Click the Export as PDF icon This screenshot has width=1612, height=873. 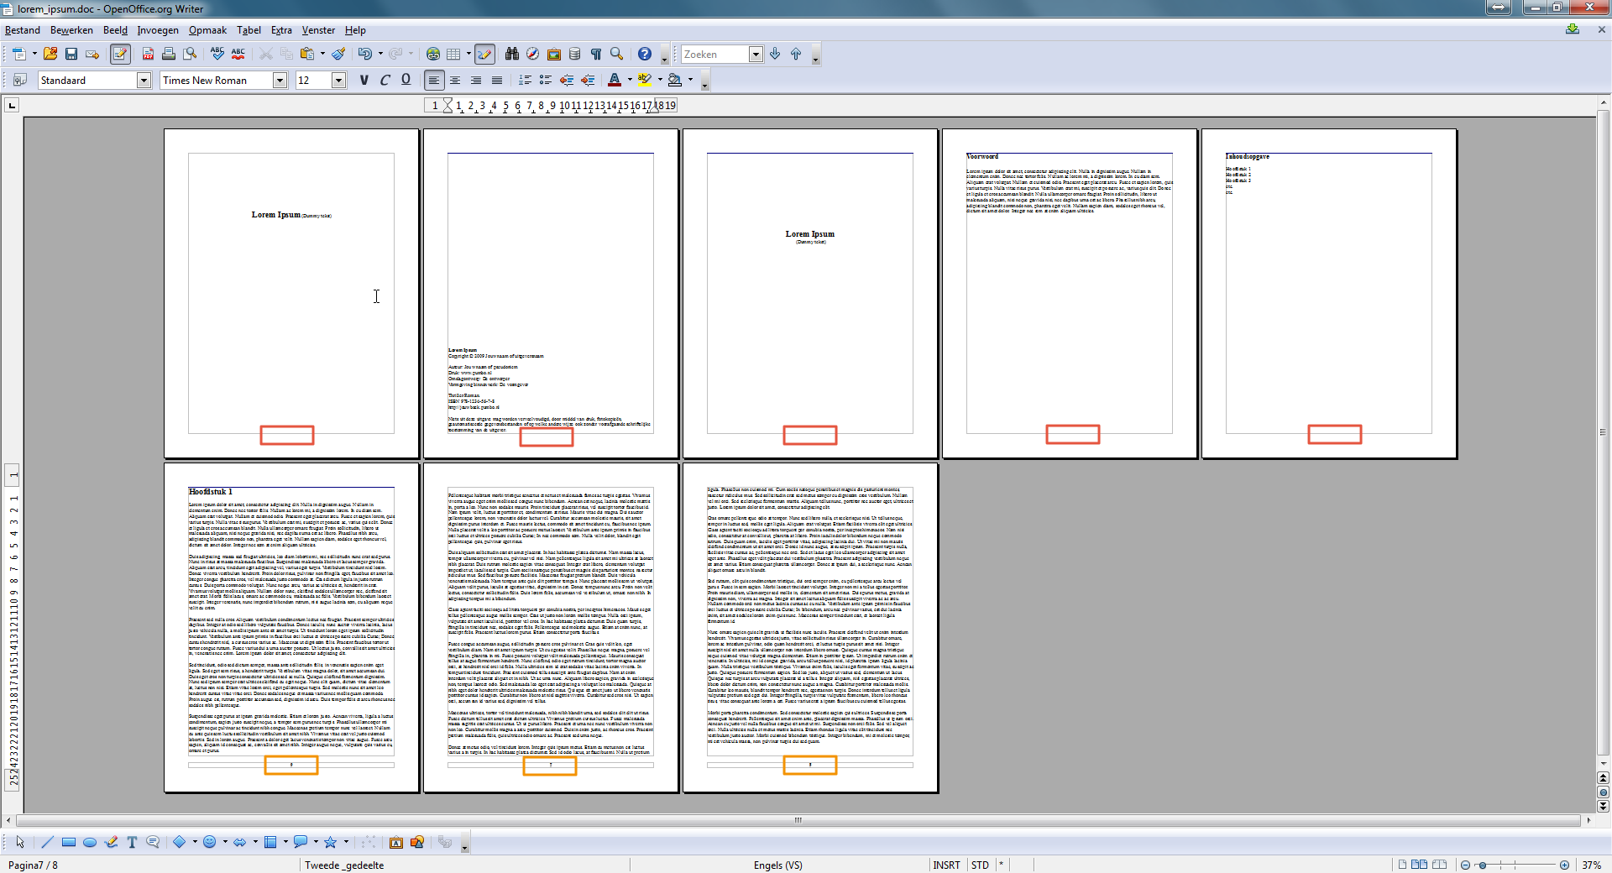(148, 54)
